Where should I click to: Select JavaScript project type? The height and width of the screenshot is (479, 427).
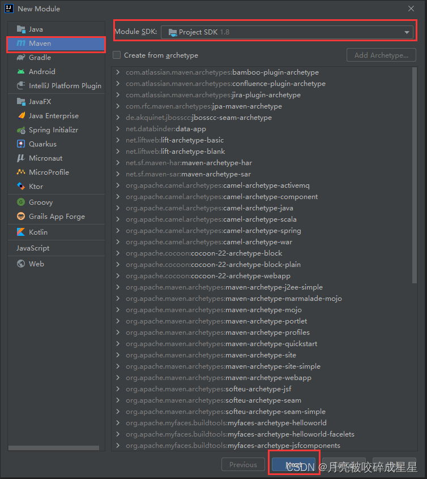click(33, 248)
